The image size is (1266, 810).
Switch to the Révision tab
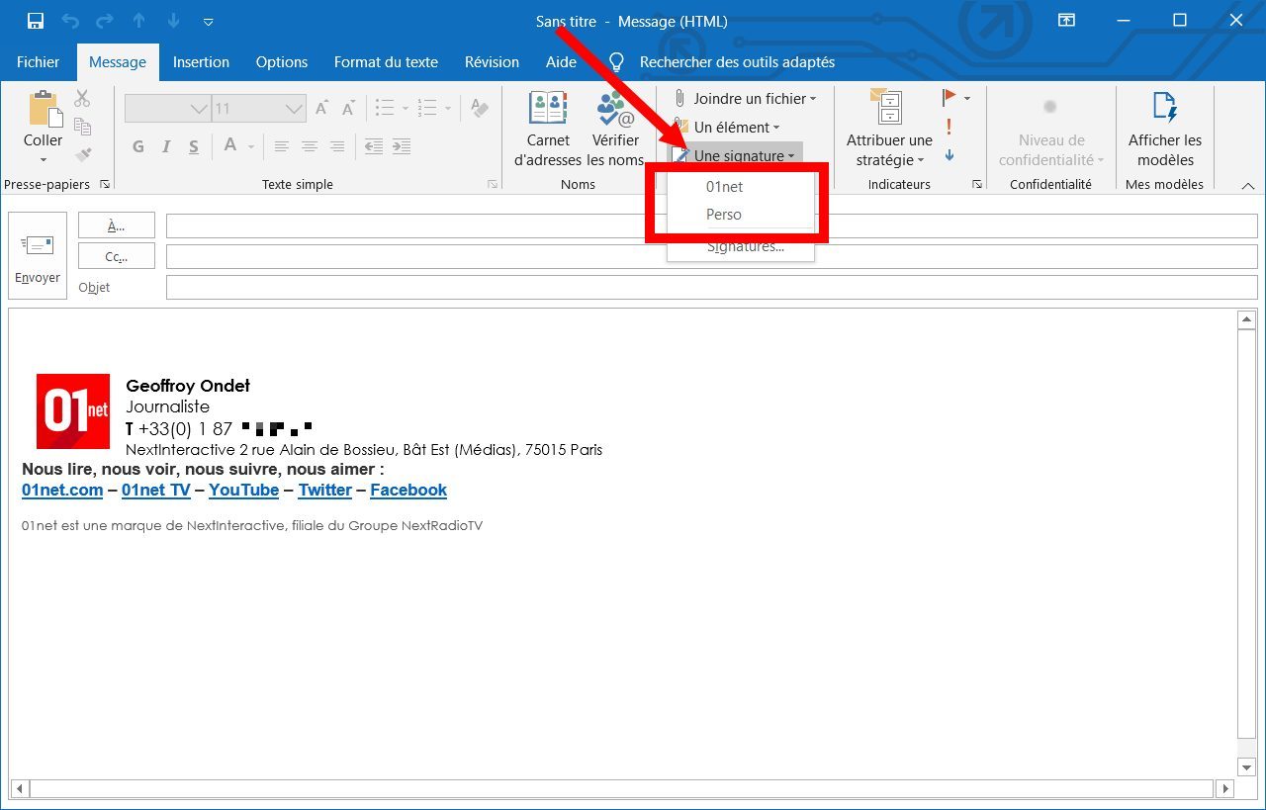[492, 61]
